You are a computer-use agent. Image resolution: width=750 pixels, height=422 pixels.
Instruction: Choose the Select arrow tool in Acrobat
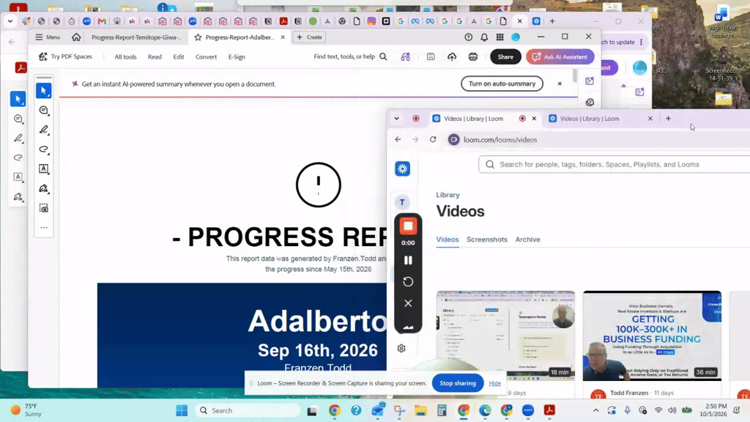click(x=44, y=90)
